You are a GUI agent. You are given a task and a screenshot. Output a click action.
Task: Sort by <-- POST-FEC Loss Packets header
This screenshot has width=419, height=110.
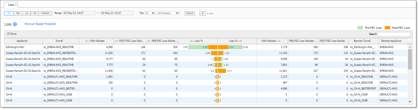[x=130, y=41]
